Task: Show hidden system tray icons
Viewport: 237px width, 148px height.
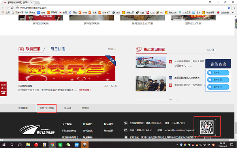Action: coord(177,145)
